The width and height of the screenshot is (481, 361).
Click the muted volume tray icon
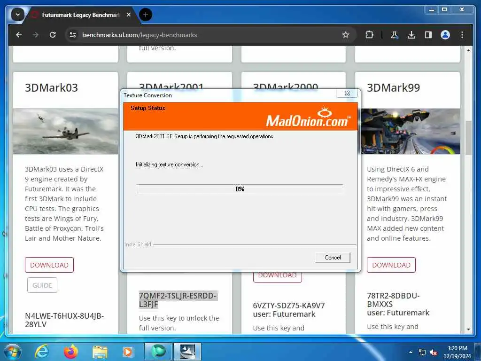(x=434, y=353)
